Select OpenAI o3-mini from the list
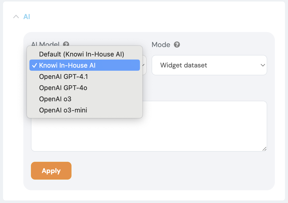 coord(63,110)
